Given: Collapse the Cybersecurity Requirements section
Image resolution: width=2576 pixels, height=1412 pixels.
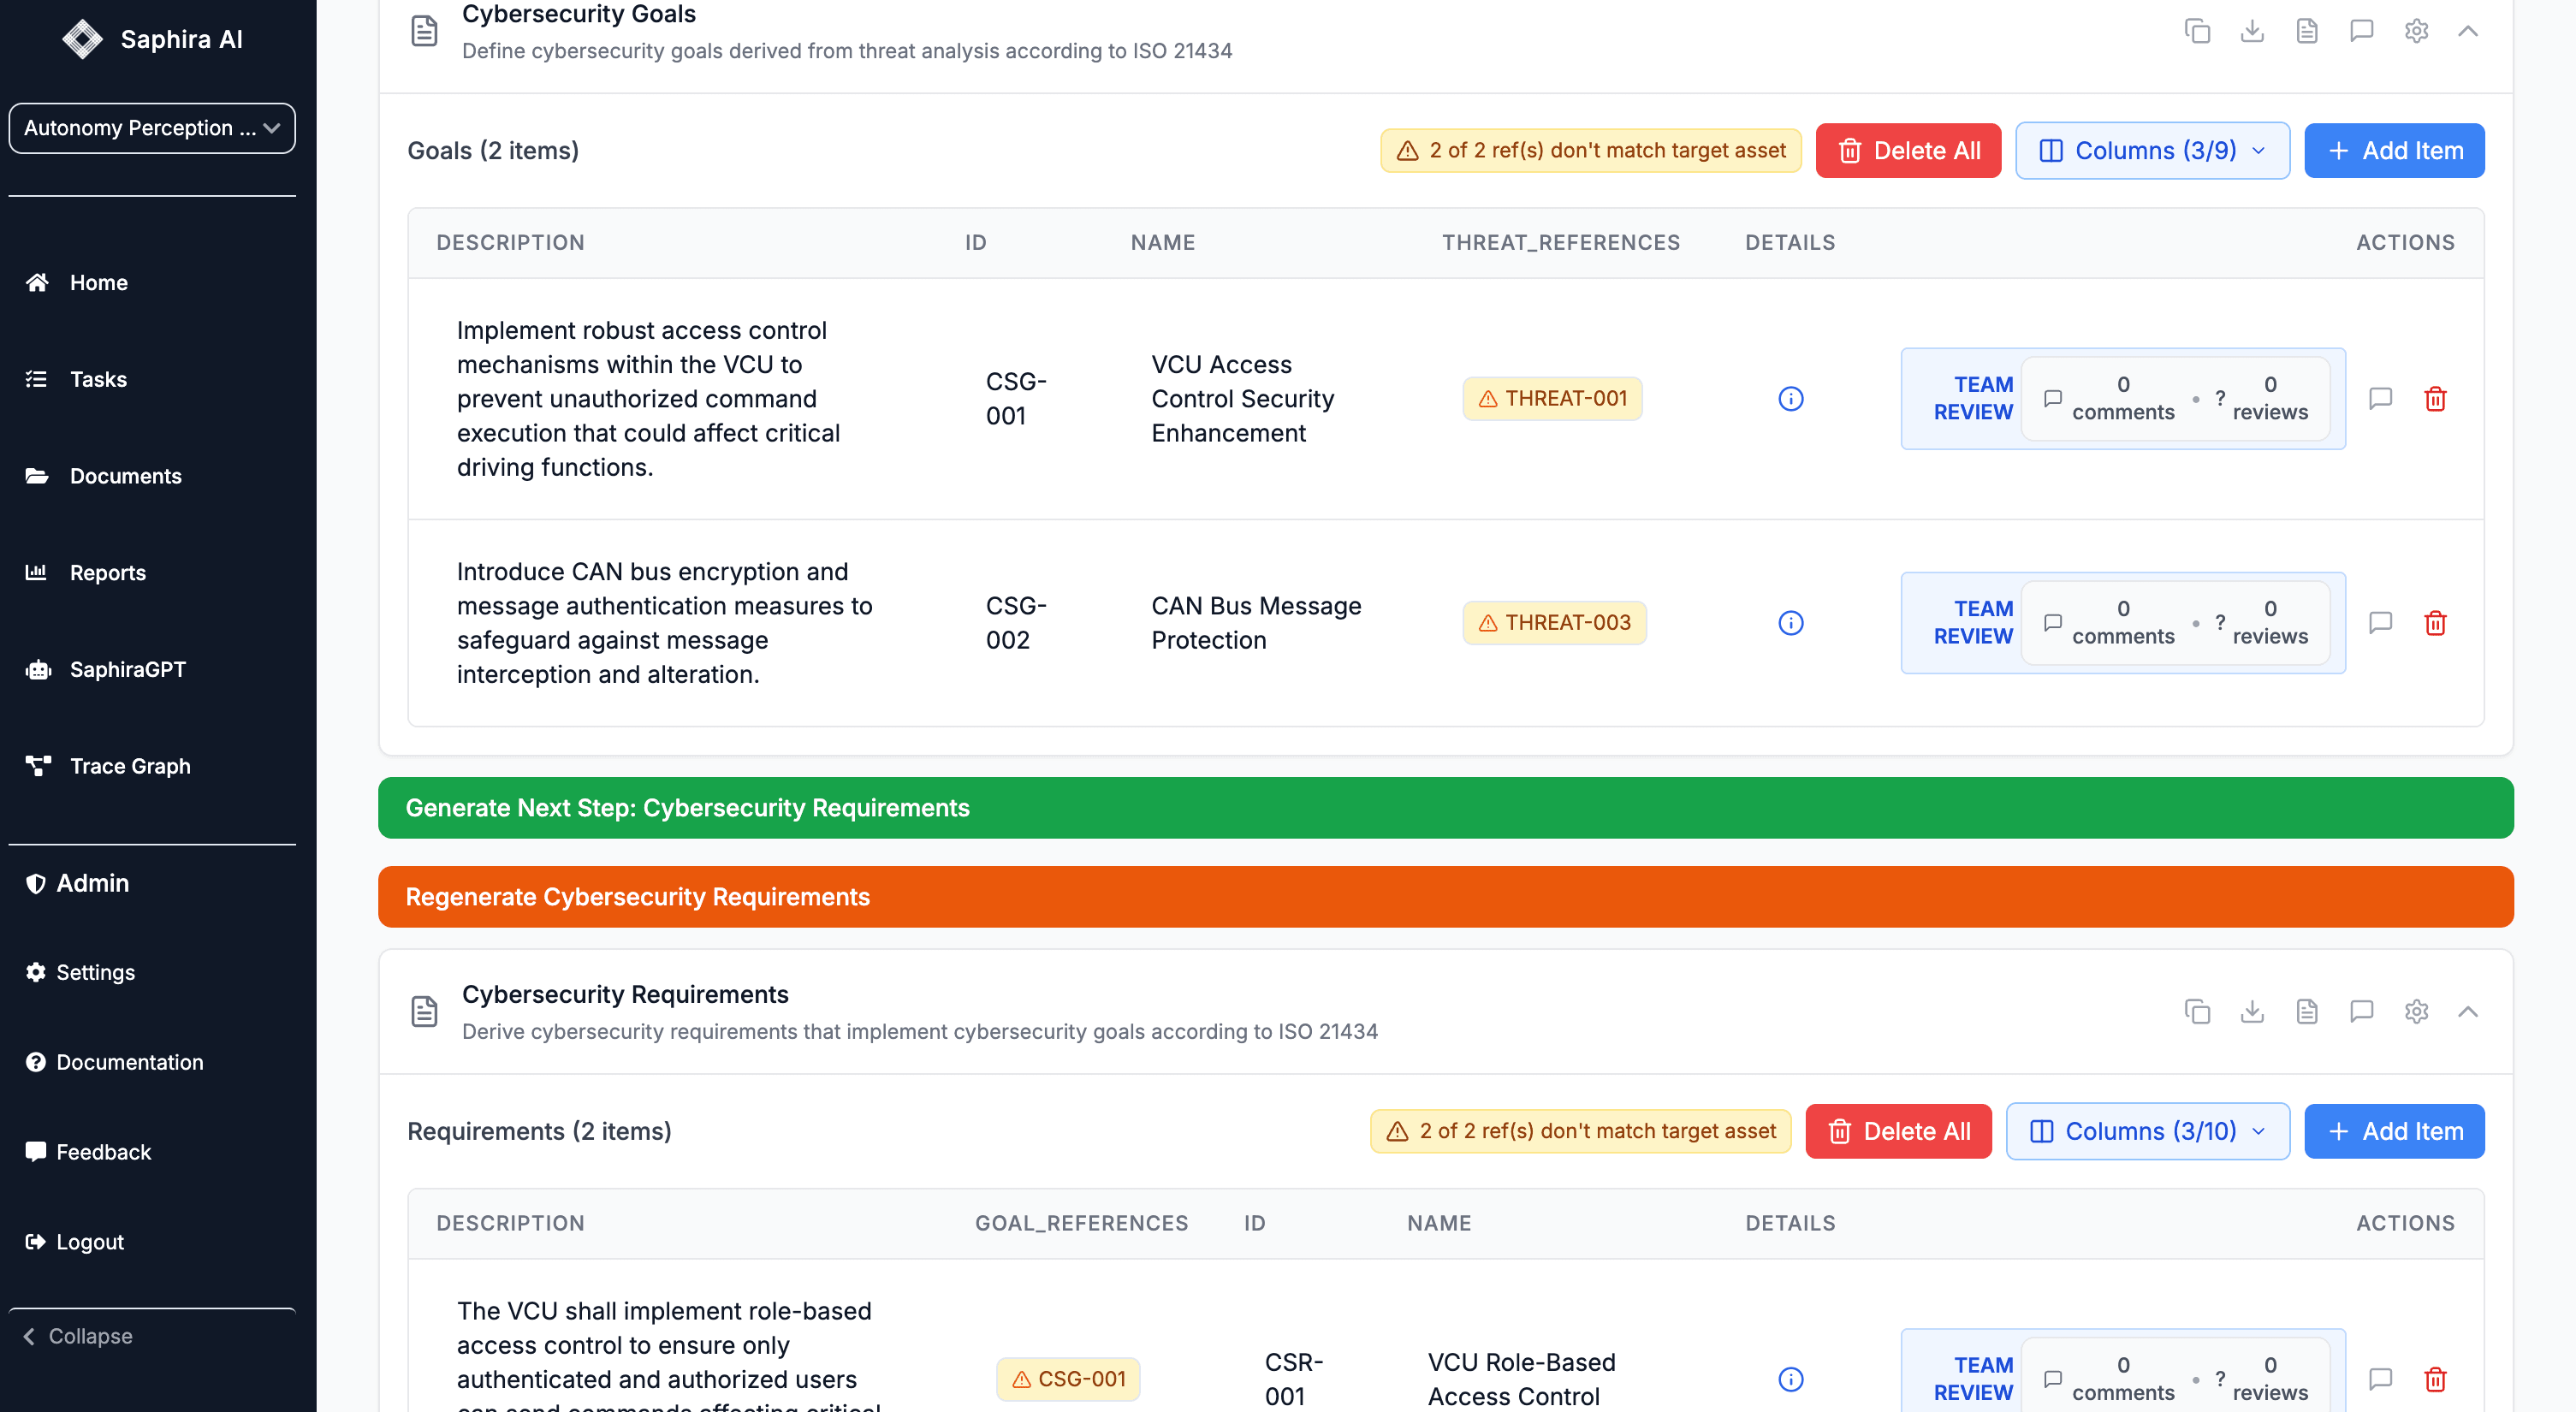Looking at the screenshot, I should 2467,1011.
